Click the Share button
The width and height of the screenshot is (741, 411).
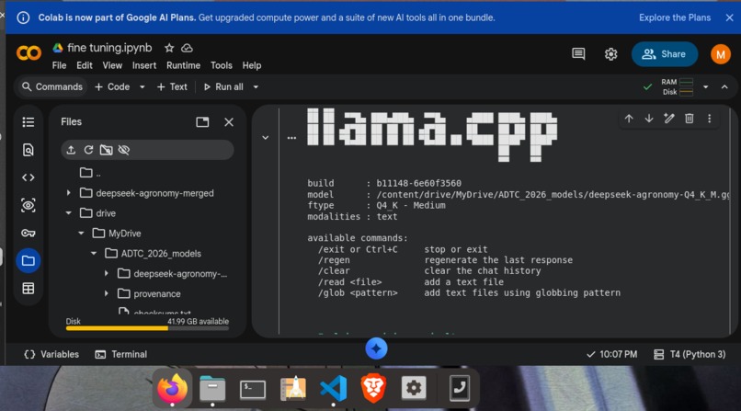point(665,54)
